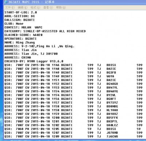146x141 pixels.
Task: Click callsign BH3PTL in the QSO list
Action: tap(112, 121)
